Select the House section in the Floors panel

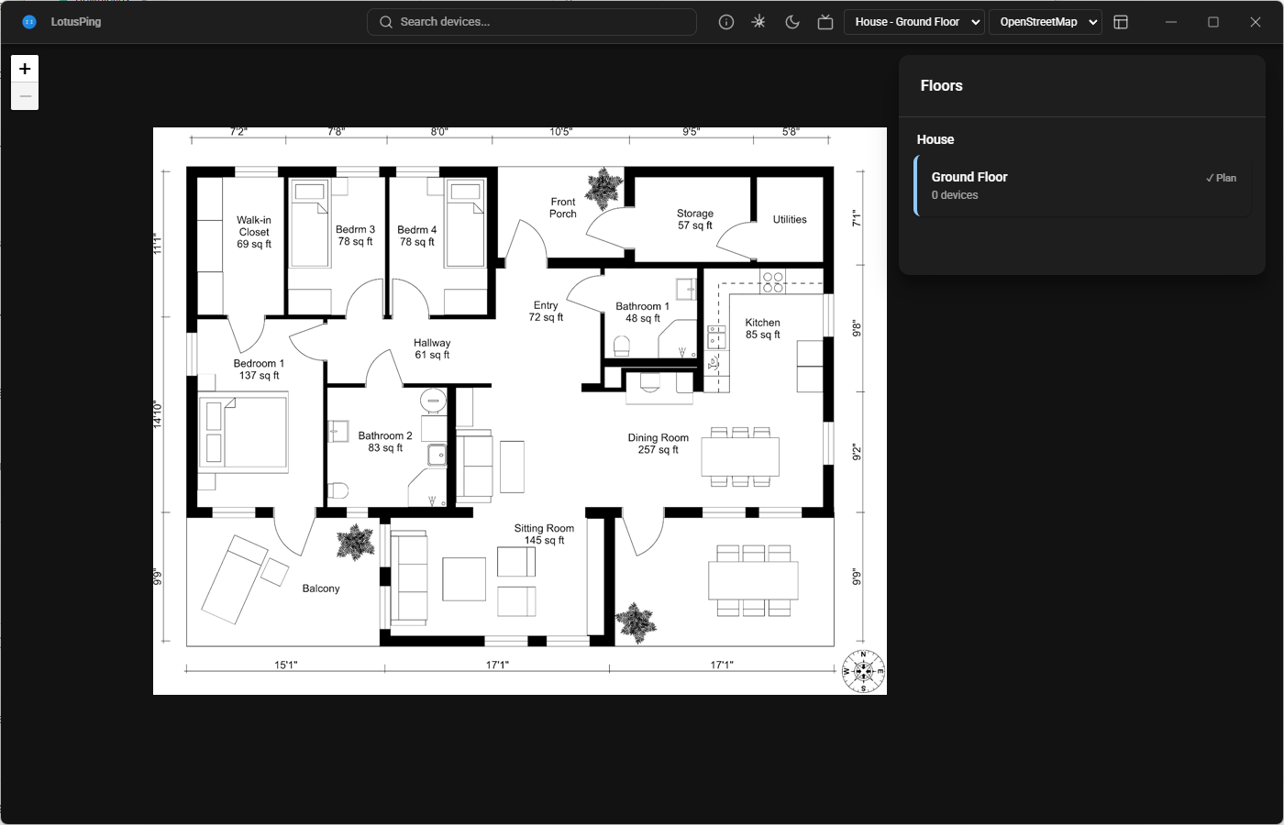(935, 139)
